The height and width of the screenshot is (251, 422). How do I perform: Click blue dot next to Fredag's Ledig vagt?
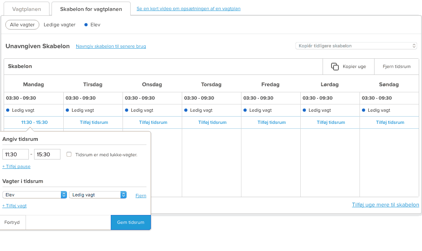pyautogui.click(x=245, y=110)
